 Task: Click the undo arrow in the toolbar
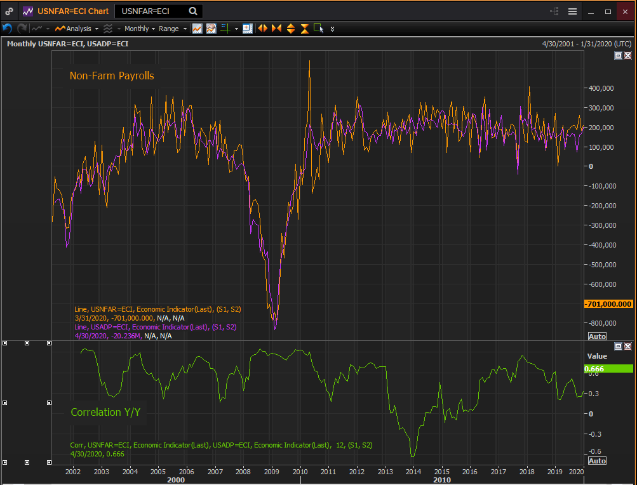[8, 29]
